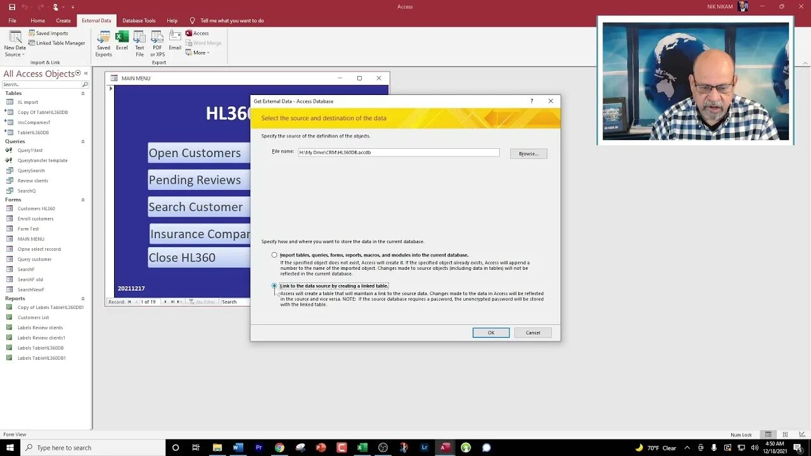811x456 pixels.
Task: Click Pending Reviews on the MAIN MENU form
Action: click(x=199, y=180)
